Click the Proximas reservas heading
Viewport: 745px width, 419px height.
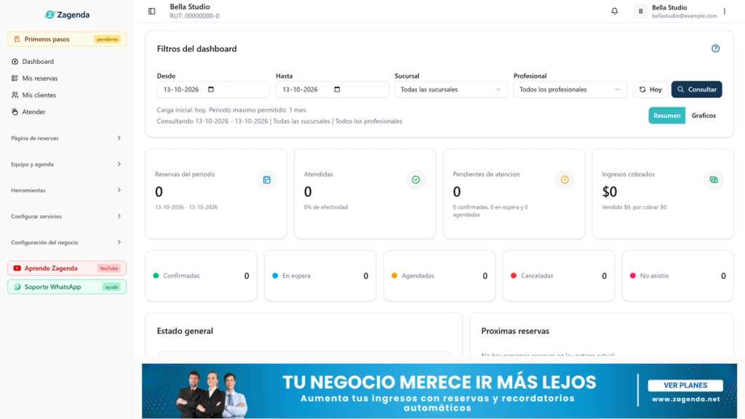(515, 331)
